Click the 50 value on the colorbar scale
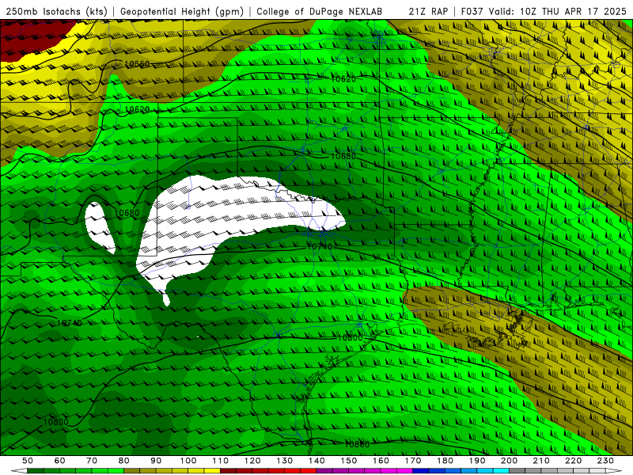Image resolution: width=633 pixels, height=475 pixels. click(x=28, y=461)
